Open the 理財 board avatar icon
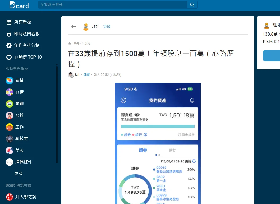The width and height of the screenshot is (280, 204). point(86,27)
